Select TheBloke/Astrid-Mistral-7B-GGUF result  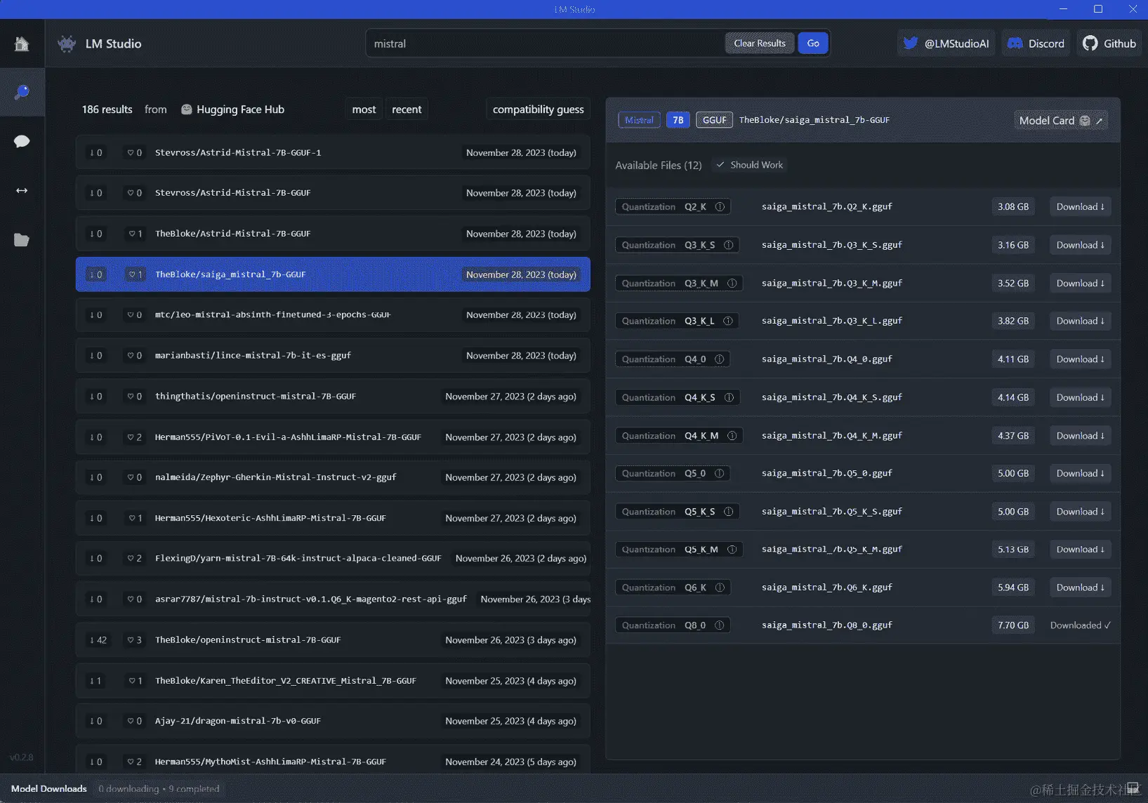[x=333, y=234]
